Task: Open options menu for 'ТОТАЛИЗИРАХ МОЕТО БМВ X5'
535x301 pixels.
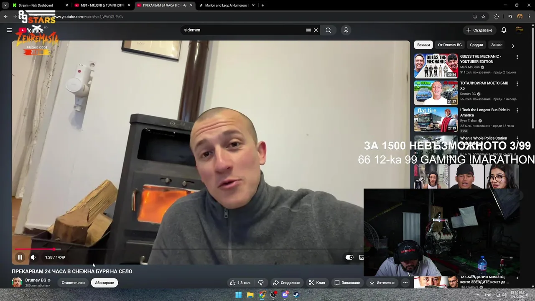Action: (517, 84)
